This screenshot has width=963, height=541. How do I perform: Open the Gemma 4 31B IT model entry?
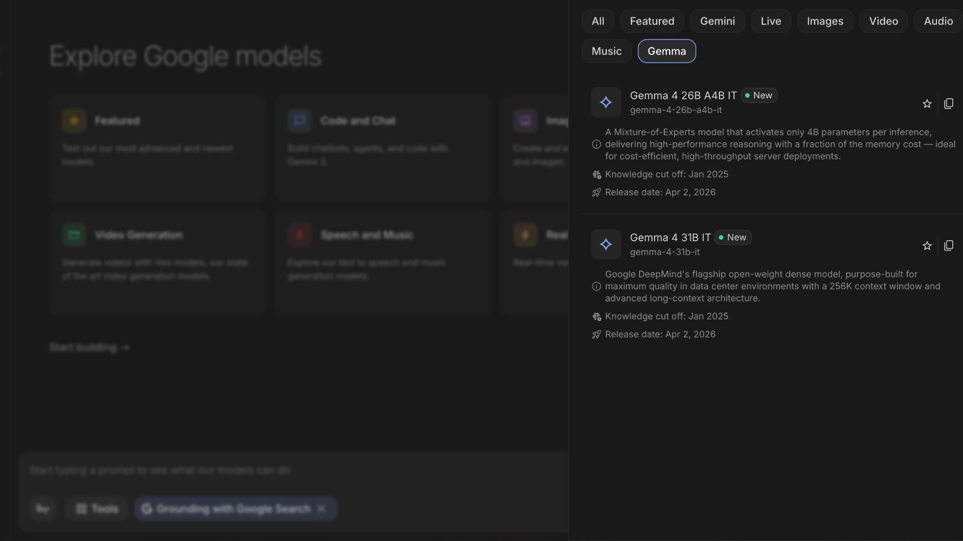point(670,238)
